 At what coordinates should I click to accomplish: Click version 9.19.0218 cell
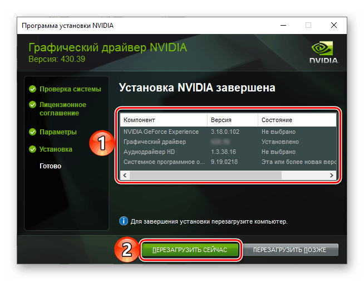(x=224, y=162)
